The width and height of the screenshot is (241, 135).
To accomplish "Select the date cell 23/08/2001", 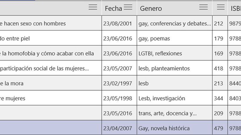I will (117, 23).
